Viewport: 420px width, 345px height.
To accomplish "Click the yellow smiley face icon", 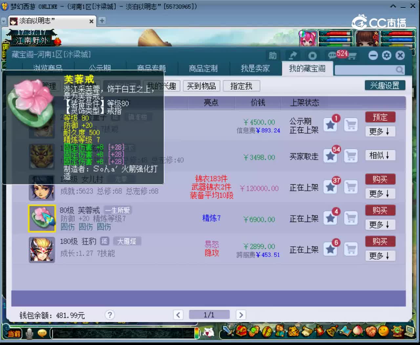I will [x=383, y=331].
